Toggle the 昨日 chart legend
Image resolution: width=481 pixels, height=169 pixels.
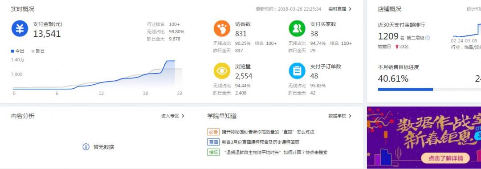[x=38, y=51]
